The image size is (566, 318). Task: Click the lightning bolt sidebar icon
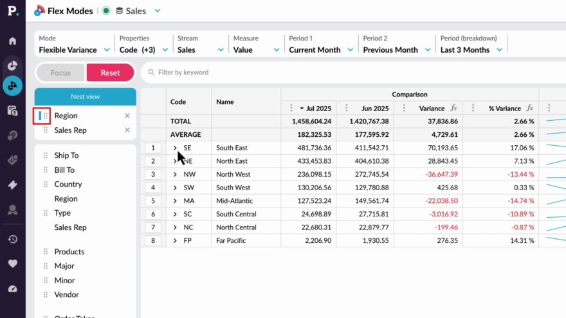13,185
